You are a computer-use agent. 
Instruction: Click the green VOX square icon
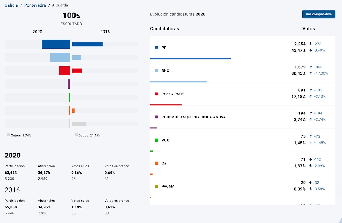pyautogui.click(x=157, y=140)
